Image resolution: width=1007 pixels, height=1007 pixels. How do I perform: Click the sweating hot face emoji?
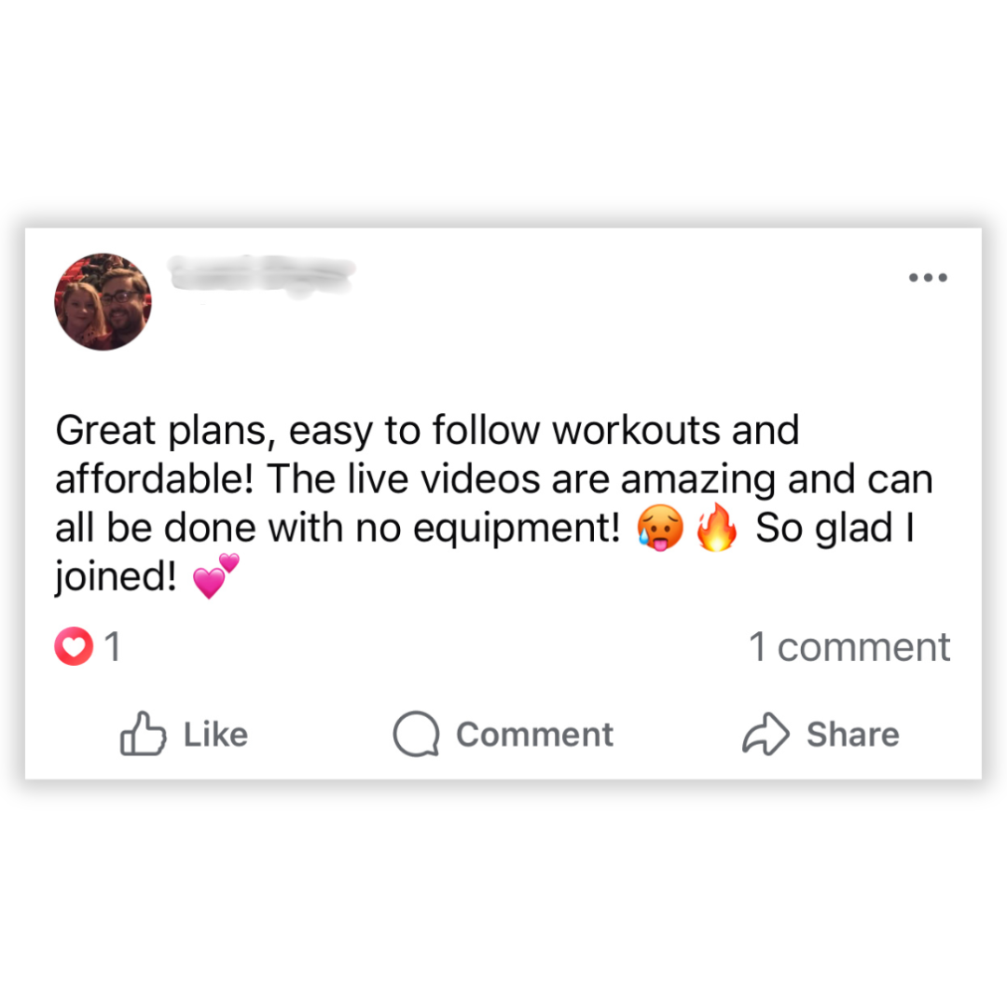[660, 528]
